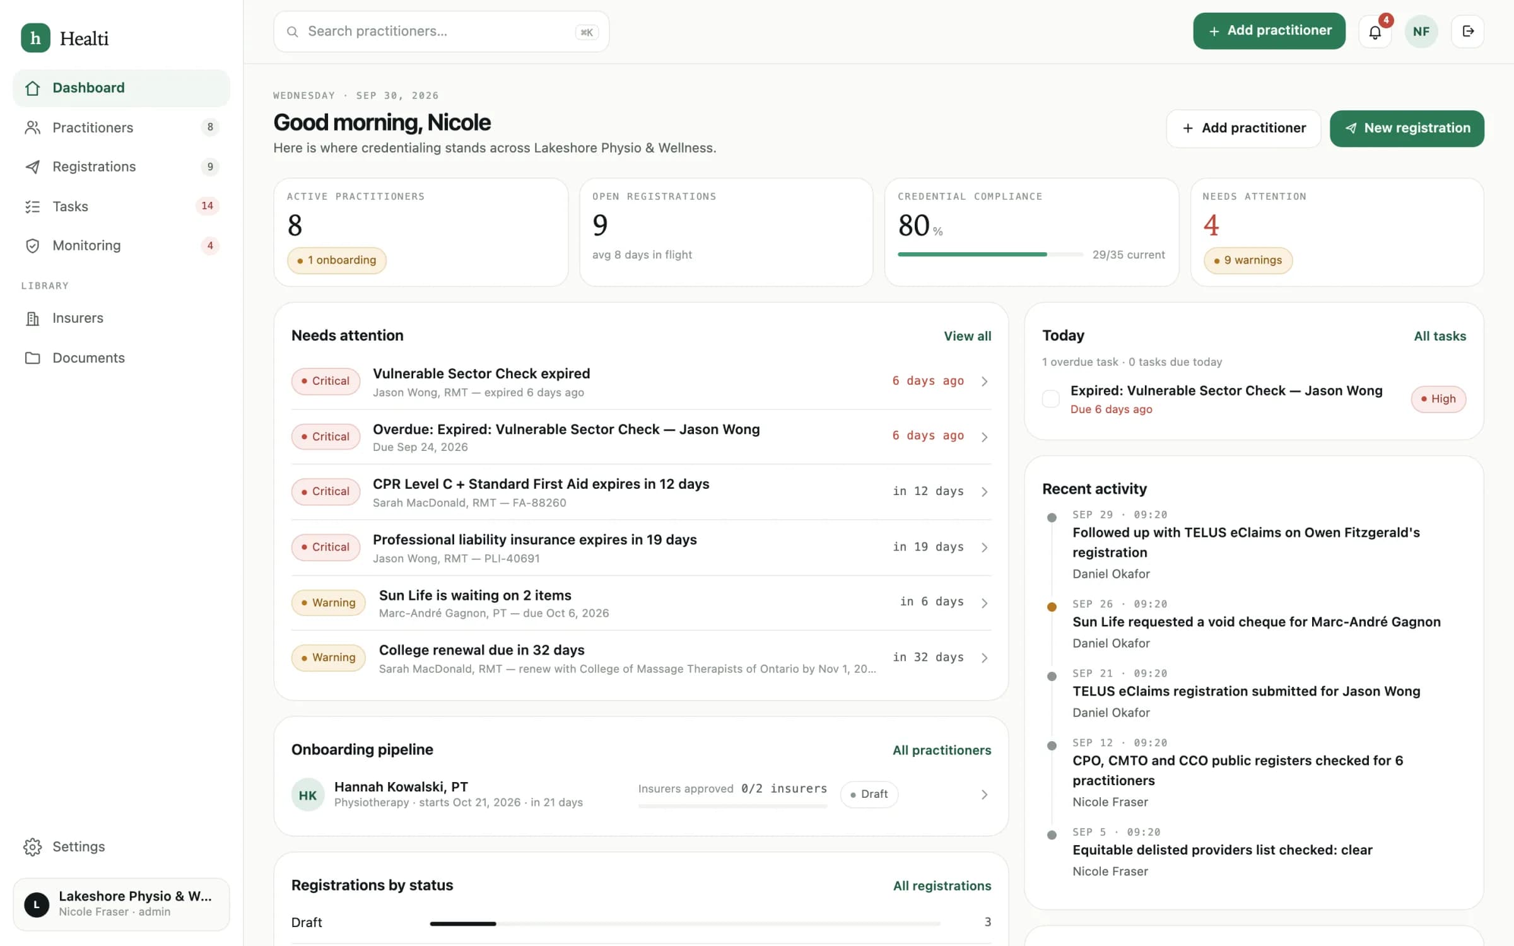The height and width of the screenshot is (946, 1514).
Task: Click the Registrations paper plane icon
Action: (33, 166)
